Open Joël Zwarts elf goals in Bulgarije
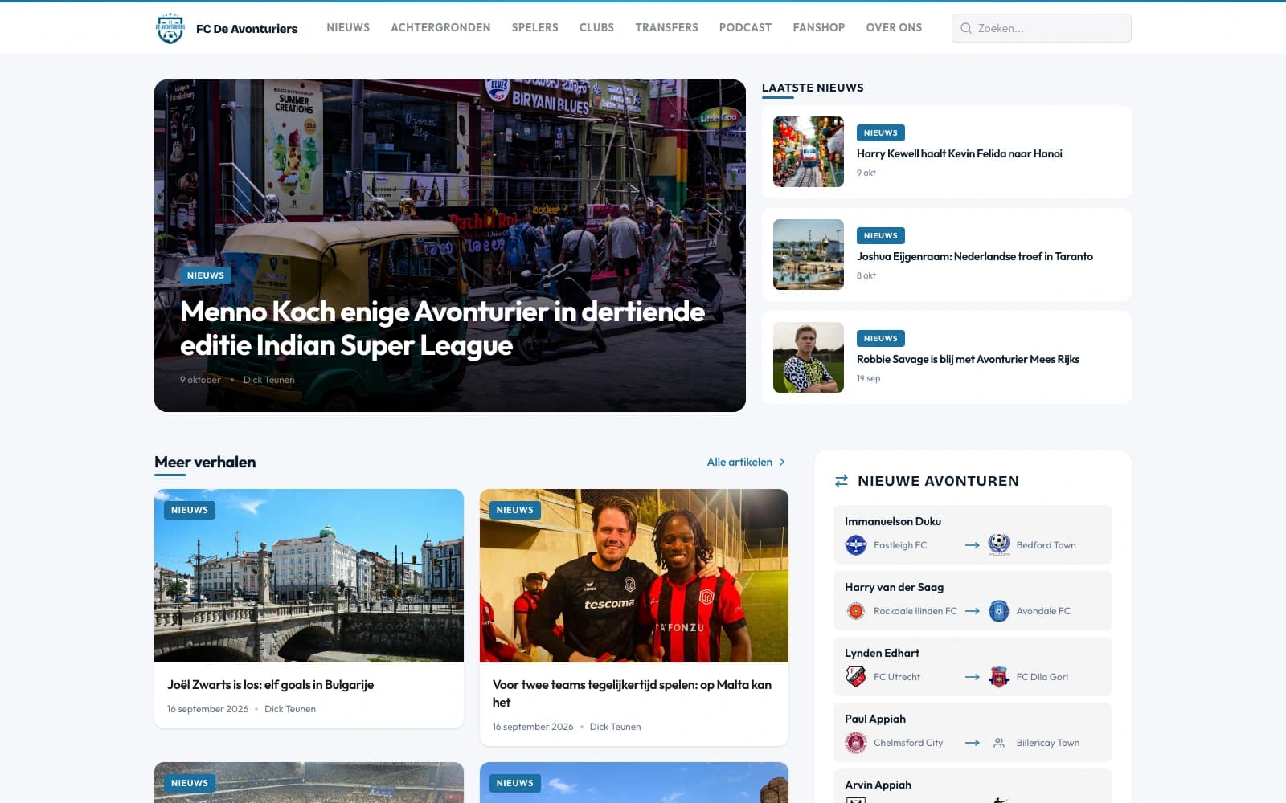The width and height of the screenshot is (1286, 803). point(270,685)
